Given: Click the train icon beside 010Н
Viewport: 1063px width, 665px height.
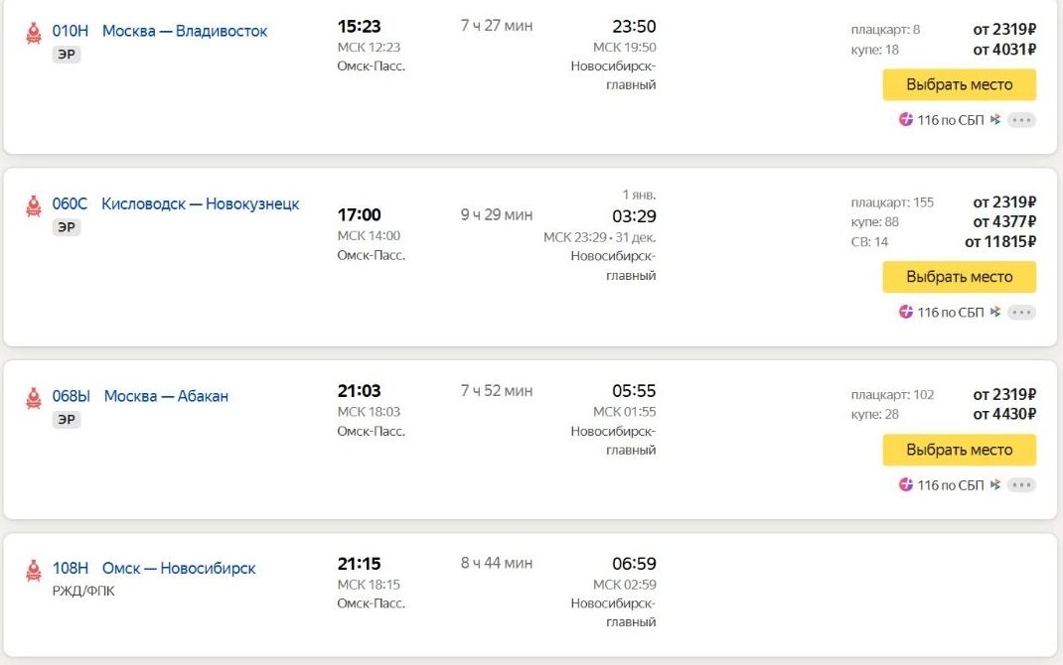Looking at the screenshot, I should point(34,33).
